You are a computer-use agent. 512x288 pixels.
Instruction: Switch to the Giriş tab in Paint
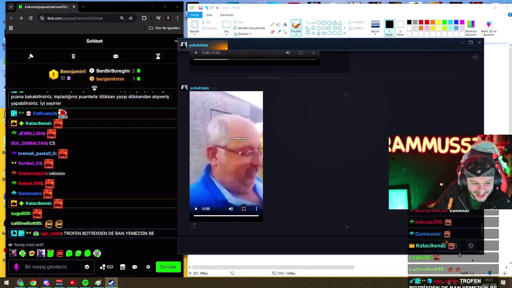coord(209,15)
